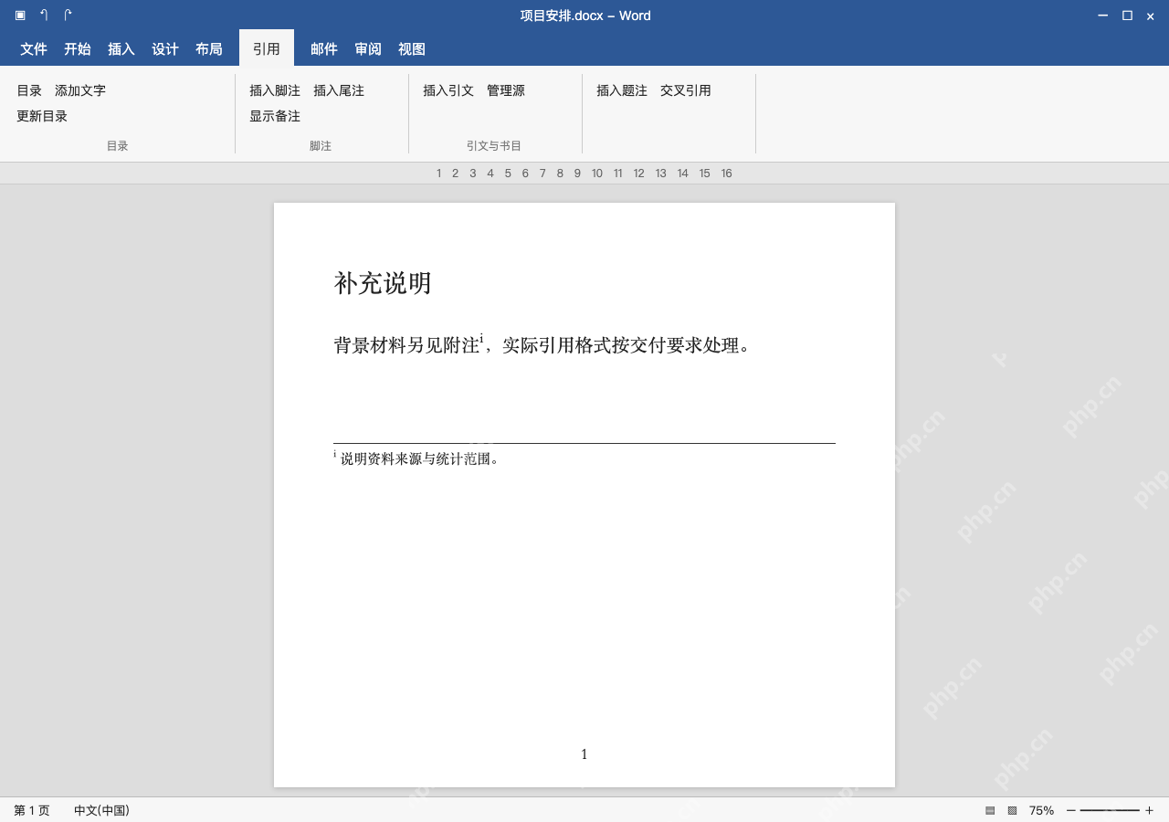Screen dimensions: 1169x822
Task: Open the 布局 tab
Action: click(x=209, y=49)
